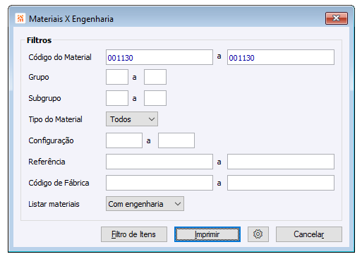Click the Tipo do Material label

coord(55,119)
